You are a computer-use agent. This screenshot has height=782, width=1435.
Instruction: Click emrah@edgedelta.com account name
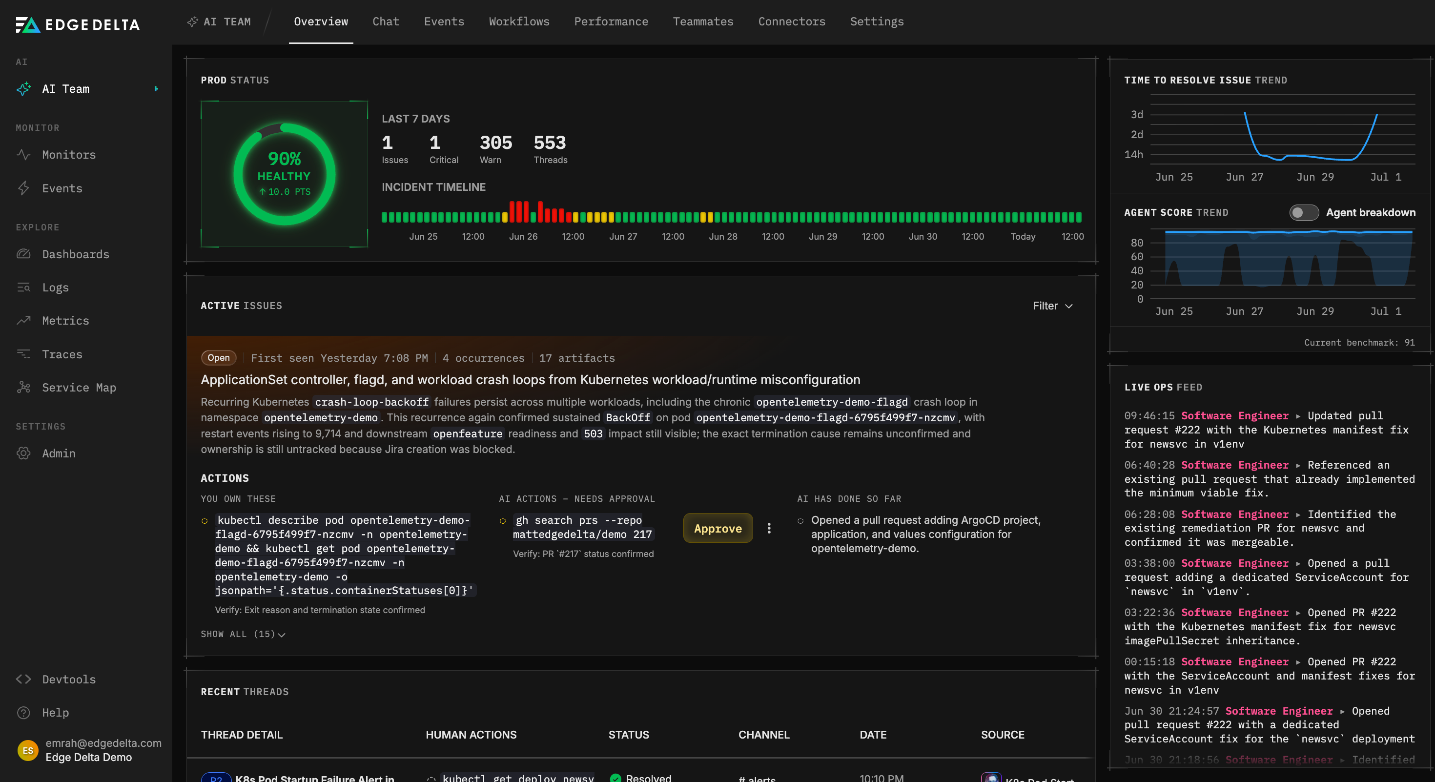pyautogui.click(x=103, y=743)
